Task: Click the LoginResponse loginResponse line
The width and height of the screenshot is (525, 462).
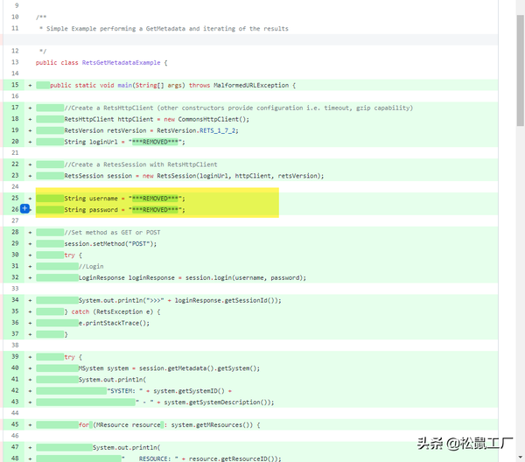Action: (x=192, y=277)
